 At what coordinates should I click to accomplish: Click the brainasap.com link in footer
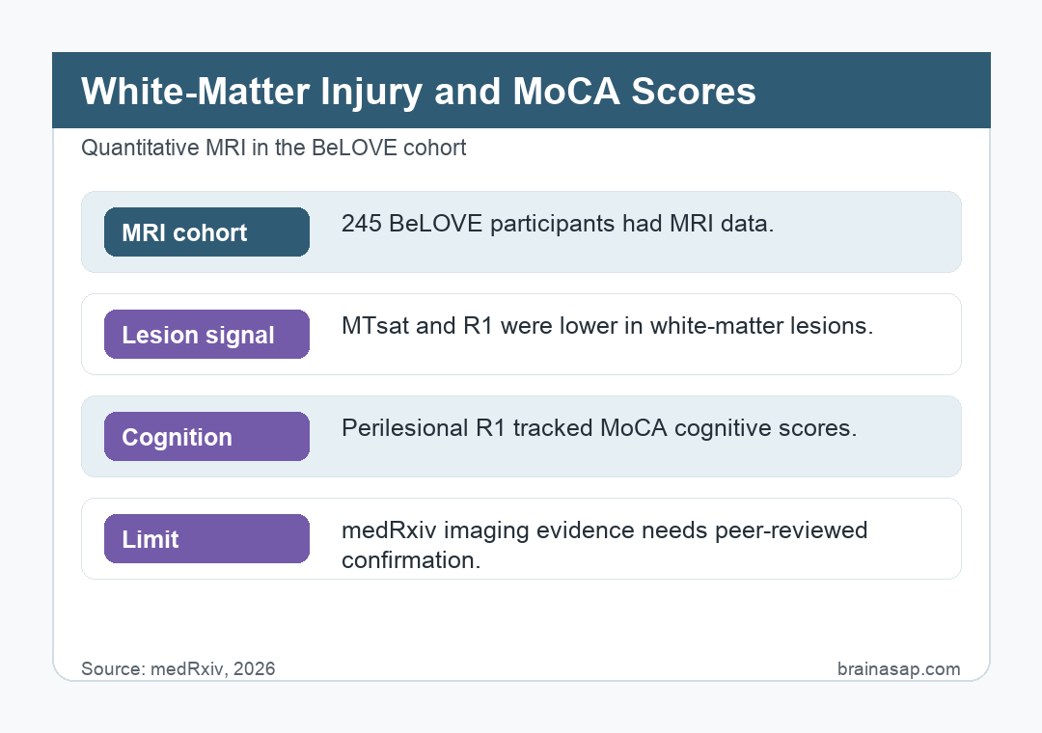click(898, 668)
